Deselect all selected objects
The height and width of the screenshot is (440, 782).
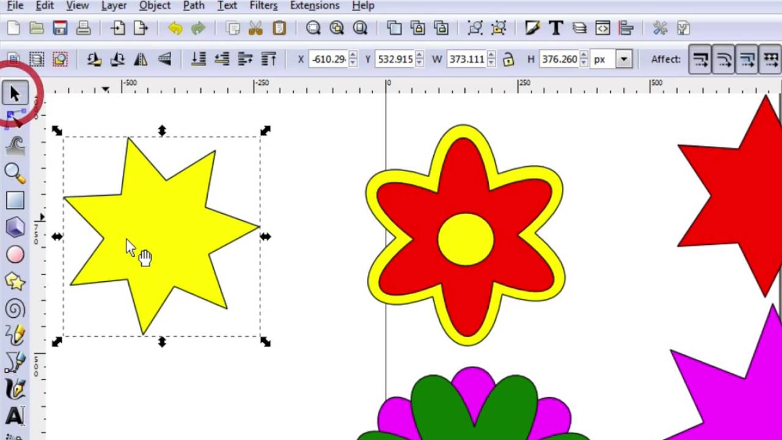coord(60,59)
